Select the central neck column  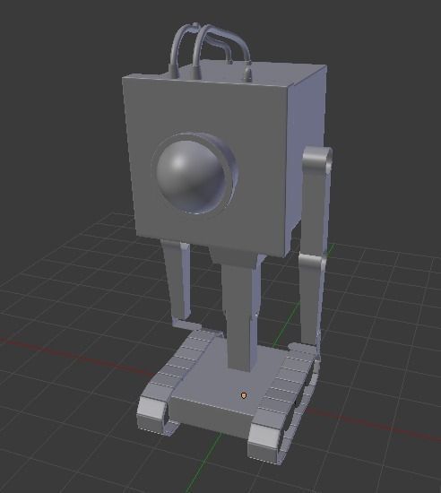(x=239, y=315)
